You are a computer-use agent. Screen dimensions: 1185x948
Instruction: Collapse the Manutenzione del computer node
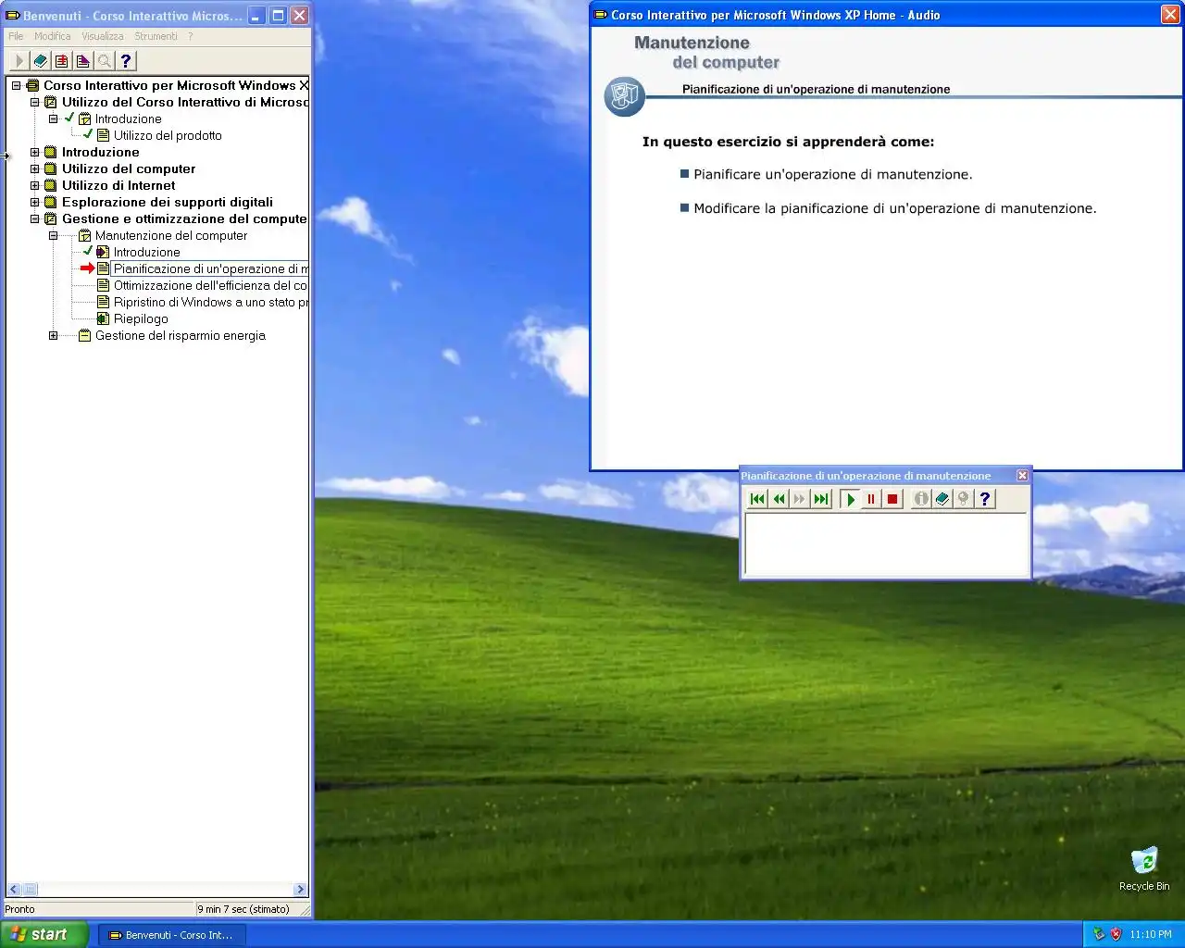coord(53,235)
